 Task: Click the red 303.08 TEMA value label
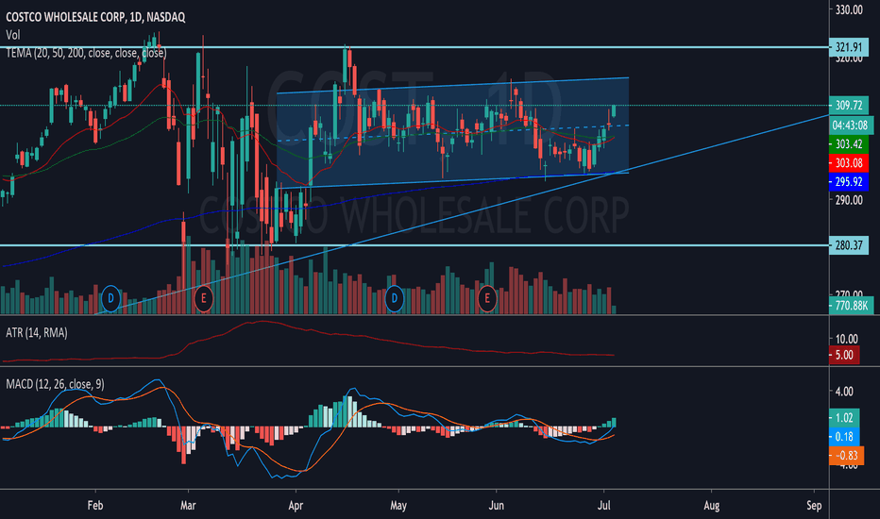(x=848, y=162)
